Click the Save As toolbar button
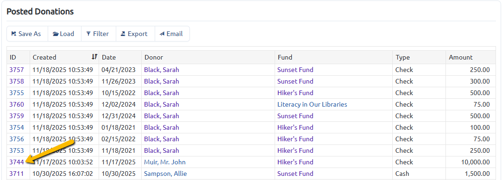The image size is (502, 180). tap(27, 34)
